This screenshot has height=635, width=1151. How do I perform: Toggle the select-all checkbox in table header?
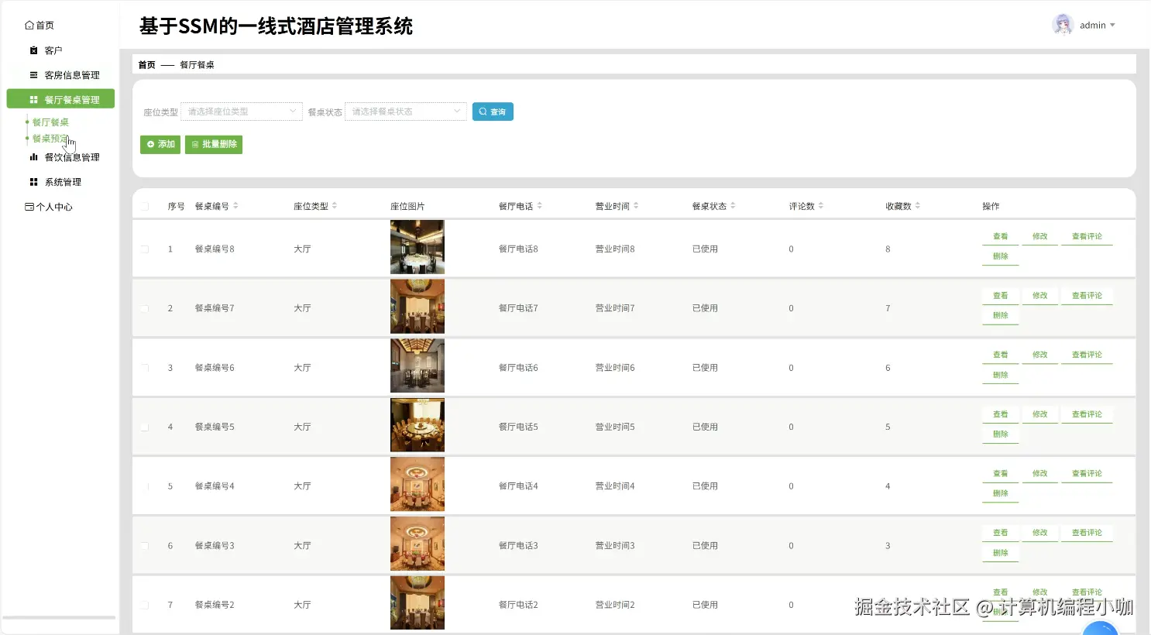coord(145,205)
